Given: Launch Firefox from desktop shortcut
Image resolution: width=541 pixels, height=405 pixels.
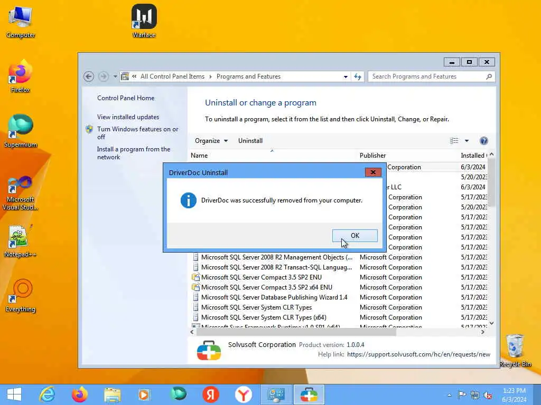Looking at the screenshot, I should tap(21, 76).
